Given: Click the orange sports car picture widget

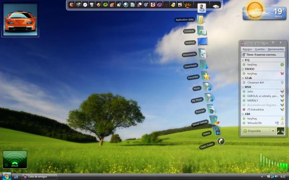Looking at the screenshot, I should (x=20, y=20).
